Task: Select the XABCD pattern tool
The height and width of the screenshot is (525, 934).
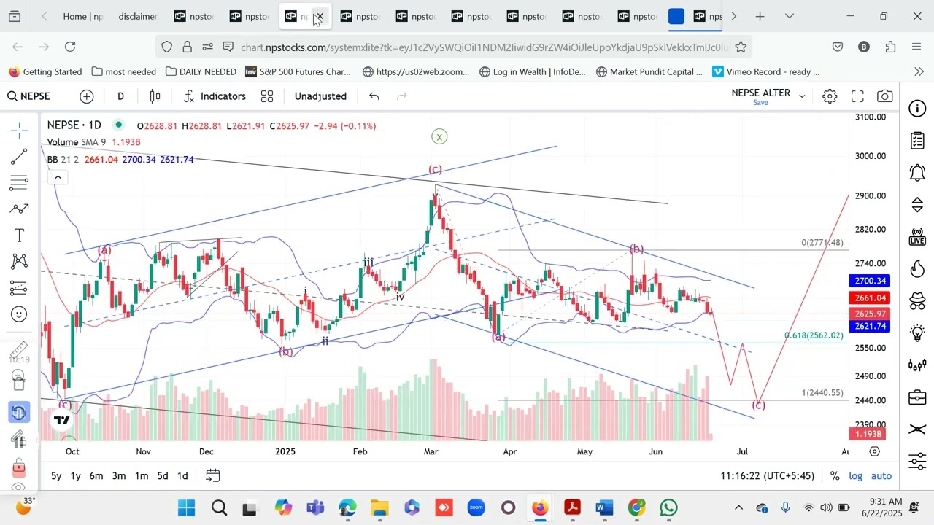Action: pos(20,261)
